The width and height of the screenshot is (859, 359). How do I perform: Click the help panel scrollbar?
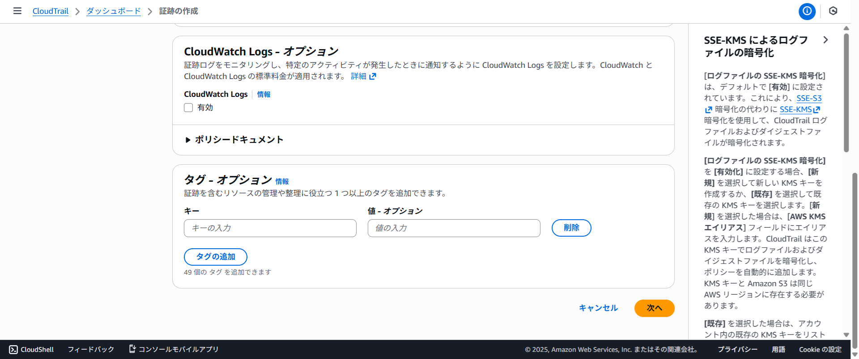(846, 94)
